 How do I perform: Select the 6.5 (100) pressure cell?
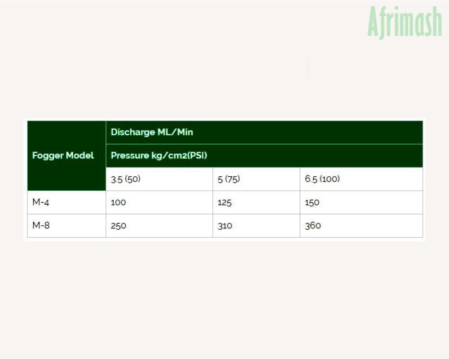coord(361,179)
